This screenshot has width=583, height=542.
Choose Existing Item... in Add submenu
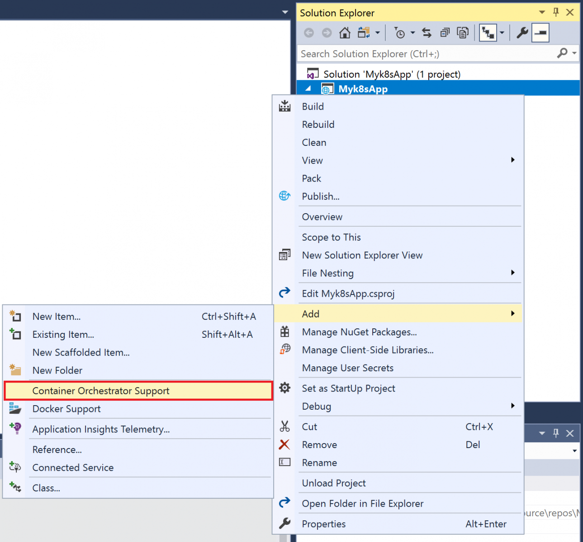[63, 335]
